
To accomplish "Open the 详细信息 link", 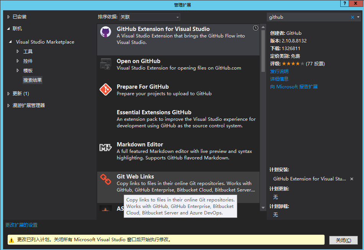I will [x=279, y=79].
